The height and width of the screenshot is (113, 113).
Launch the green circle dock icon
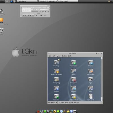point(58,112)
